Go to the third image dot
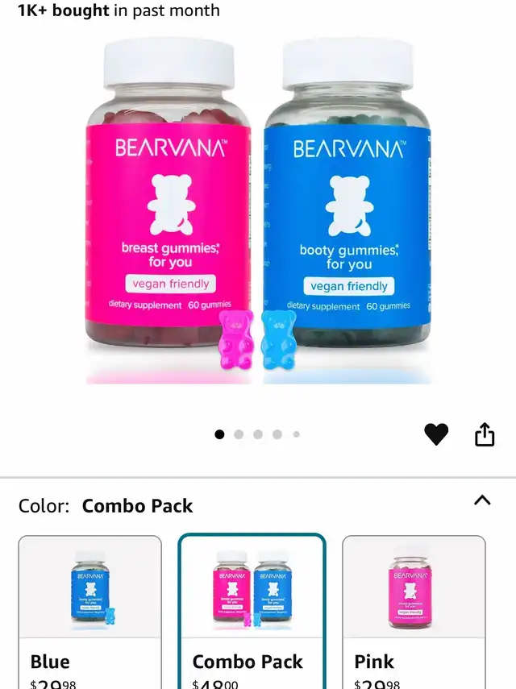This screenshot has width=516, height=689. 258,434
